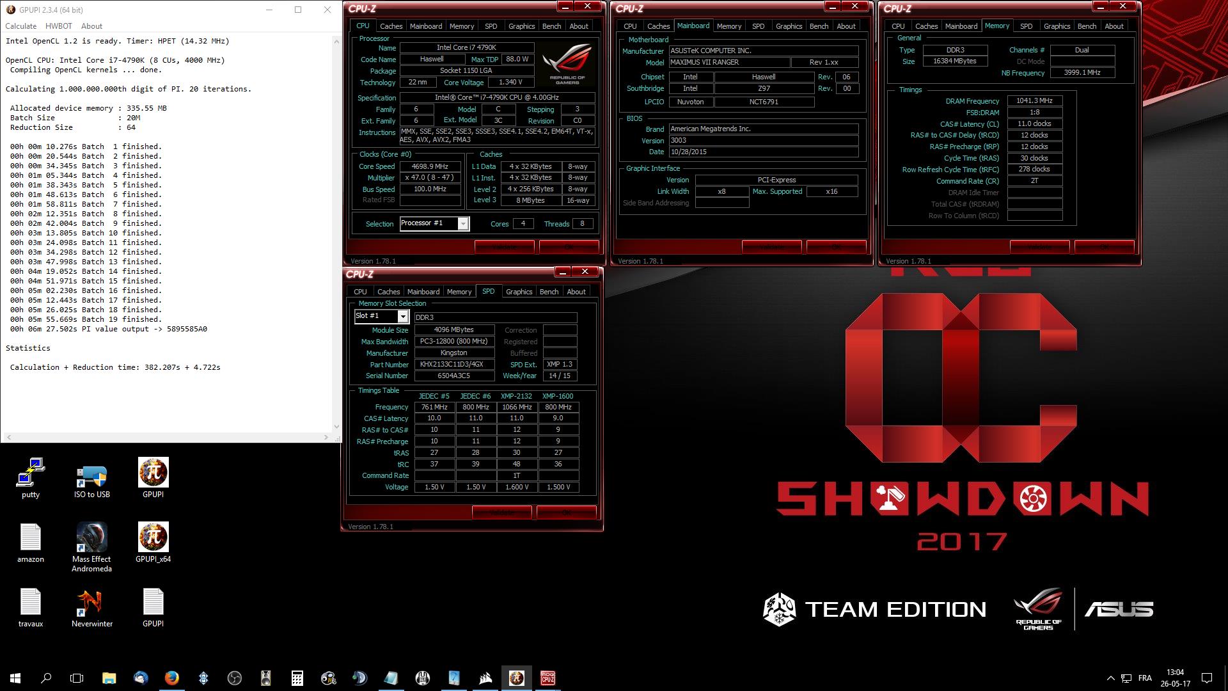
Task: Launch the GPUPI app icon beside ISO to USB
Action: click(x=153, y=478)
